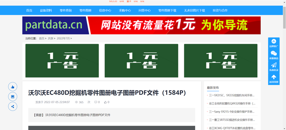Screen dimensions: 286x130
Task: Select 无水印图片下载 in top navigation
Action: click(194, 10)
